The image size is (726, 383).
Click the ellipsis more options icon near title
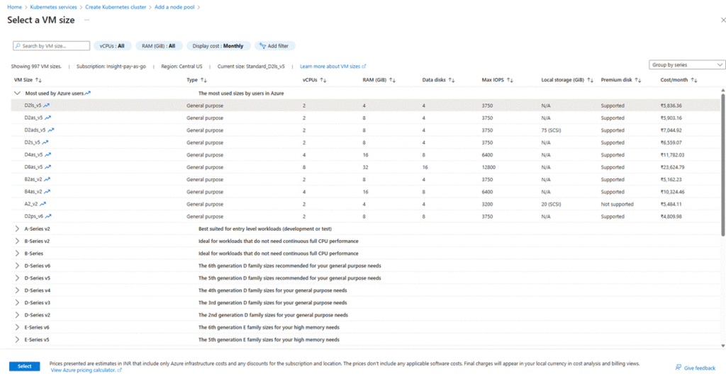click(x=86, y=21)
